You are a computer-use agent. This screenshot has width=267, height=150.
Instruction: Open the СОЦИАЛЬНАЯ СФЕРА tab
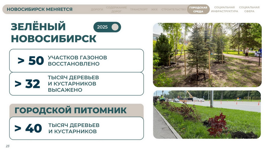[249, 9]
